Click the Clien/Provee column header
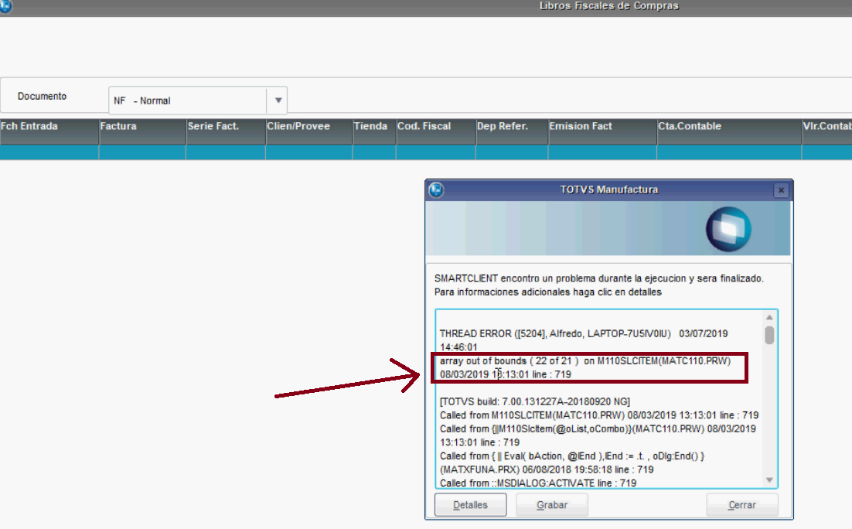The image size is (852, 529). (309, 131)
